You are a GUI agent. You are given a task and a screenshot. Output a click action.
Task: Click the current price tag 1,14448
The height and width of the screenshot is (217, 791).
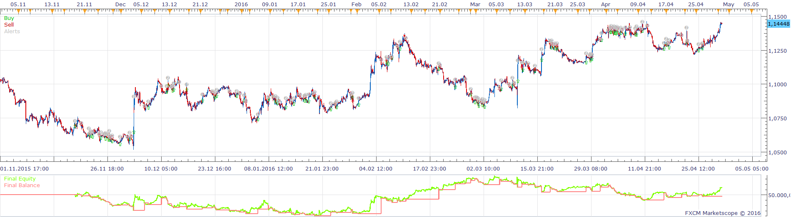tap(778, 24)
